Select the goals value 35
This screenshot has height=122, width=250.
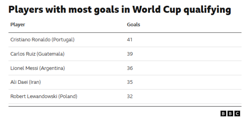[130, 82]
